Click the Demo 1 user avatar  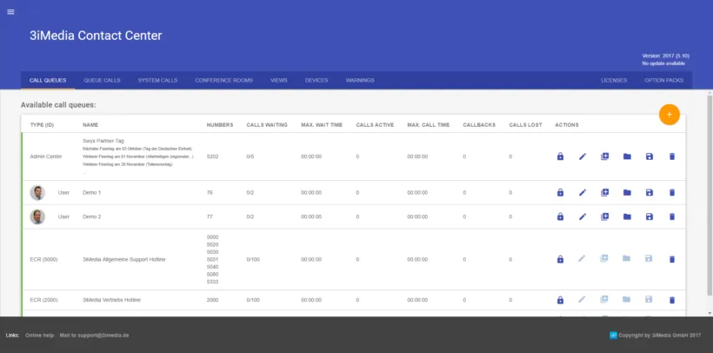point(37,192)
